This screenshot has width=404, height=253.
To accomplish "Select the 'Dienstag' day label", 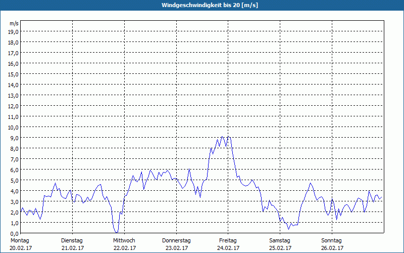I will point(72,241).
